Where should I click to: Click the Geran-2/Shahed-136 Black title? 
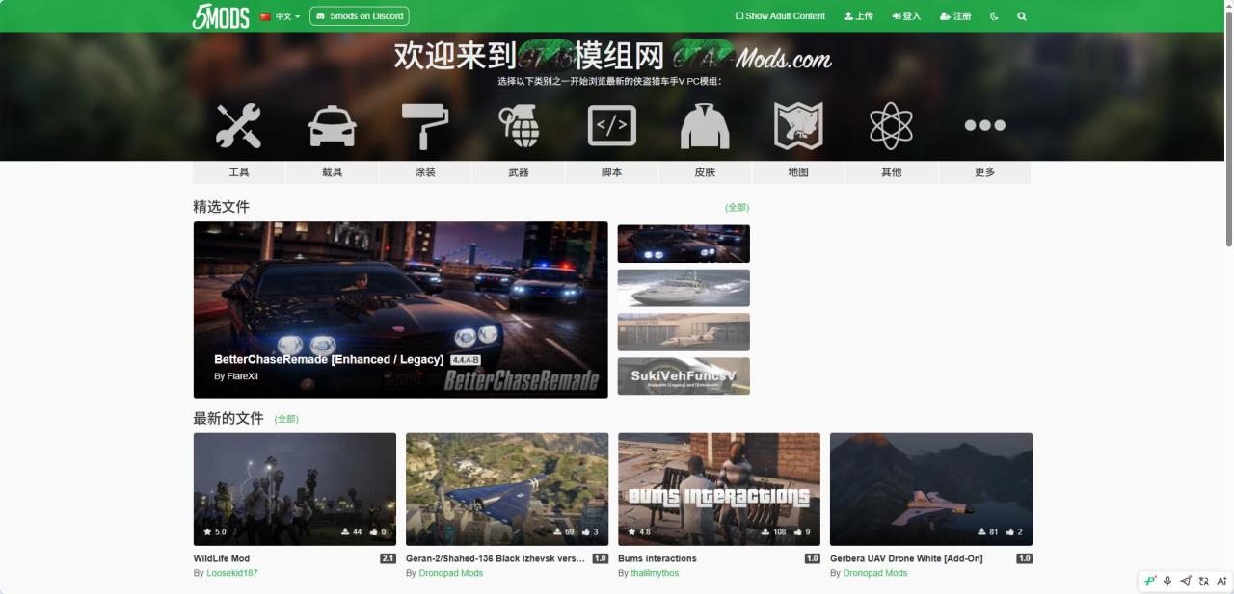click(496, 558)
